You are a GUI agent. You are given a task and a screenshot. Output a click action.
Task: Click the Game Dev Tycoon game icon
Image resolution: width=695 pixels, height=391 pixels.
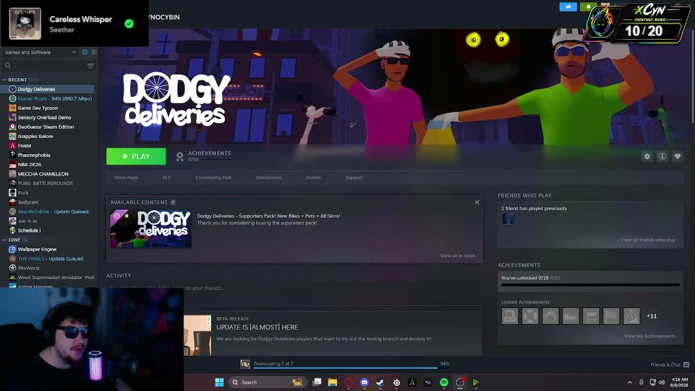[x=12, y=108]
